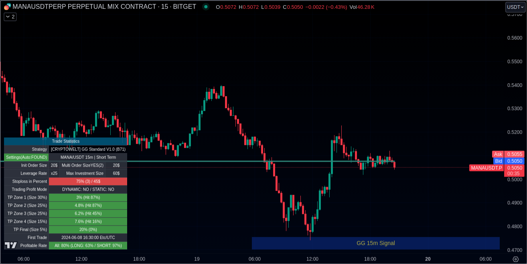Image resolution: width=527 pixels, height=264 pixels.
Task: Click the green market status dot
Action: tap(206, 7)
